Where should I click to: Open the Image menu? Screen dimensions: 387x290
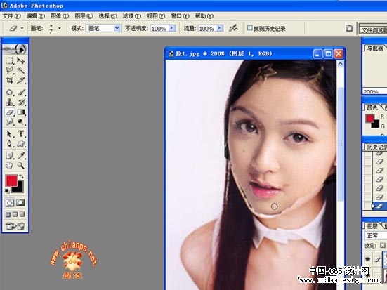tap(60, 16)
